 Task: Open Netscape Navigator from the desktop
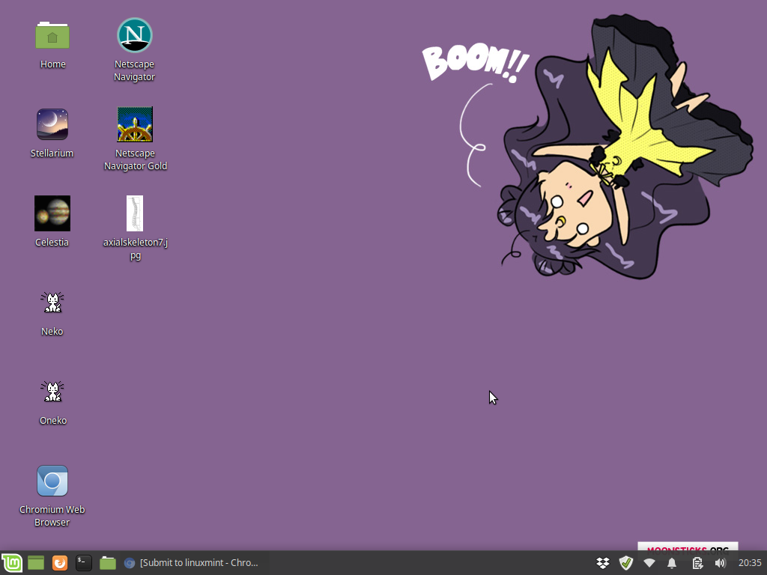[x=134, y=34]
